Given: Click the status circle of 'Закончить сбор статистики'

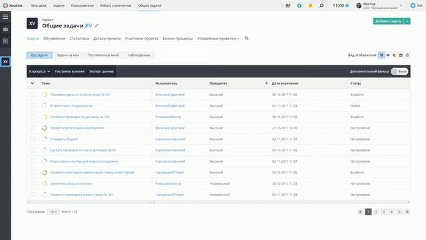Looking at the screenshot, I should pyautogui.click(x=45, y=183).
